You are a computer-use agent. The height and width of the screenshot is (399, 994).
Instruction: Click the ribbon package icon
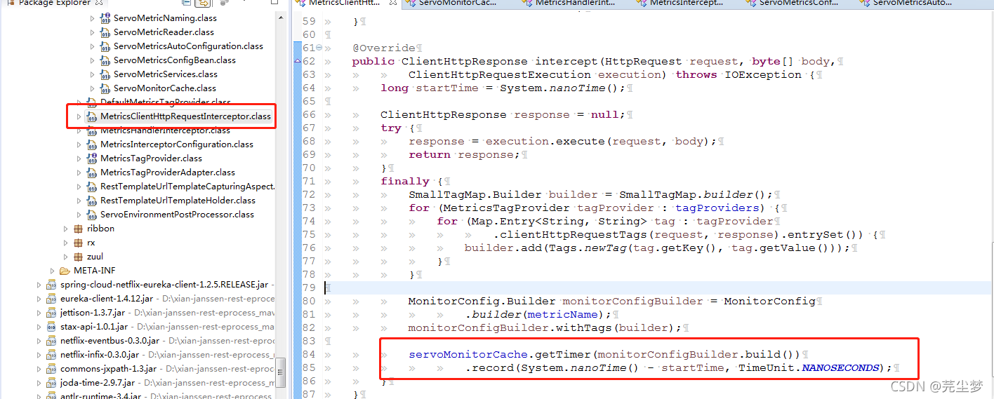point(78,229)
